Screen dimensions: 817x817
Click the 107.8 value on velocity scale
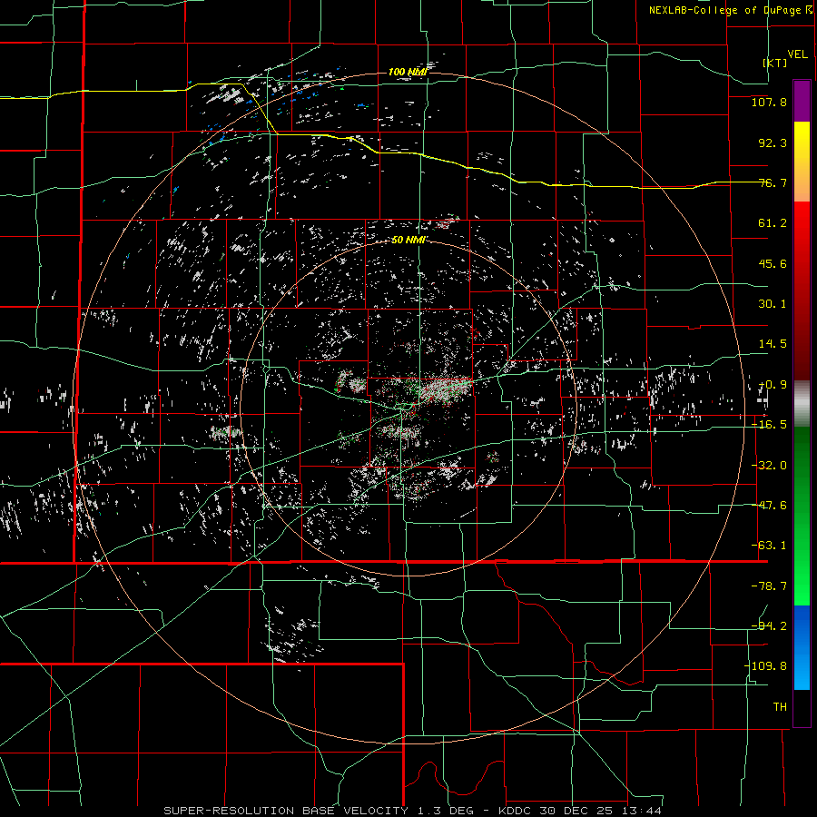tap(769, 102)
